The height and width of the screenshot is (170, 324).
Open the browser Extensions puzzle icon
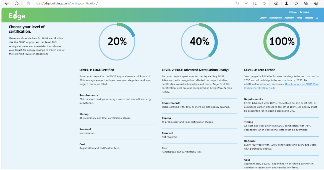tap(276, 3)
